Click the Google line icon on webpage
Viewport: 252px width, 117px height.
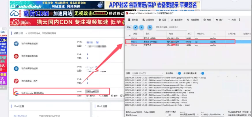point(16,93)
